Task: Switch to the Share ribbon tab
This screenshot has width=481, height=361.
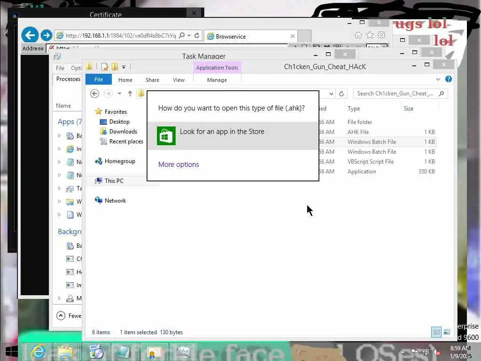Action: click(152, 80)
